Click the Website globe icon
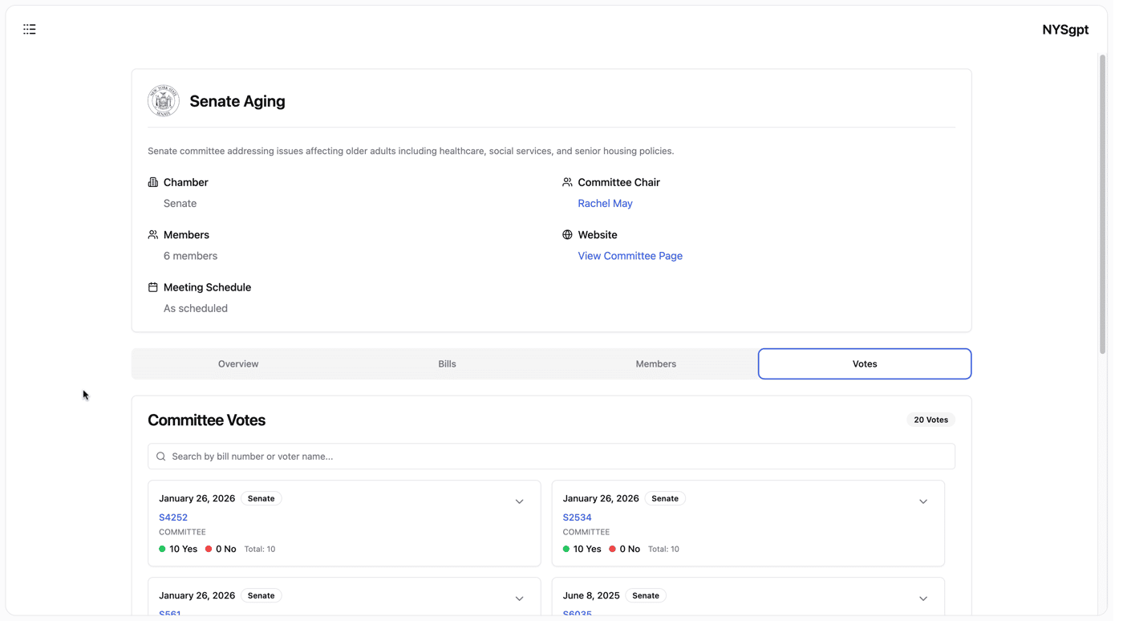Image resolution: width=1123 pixels, height=621 pixels. coord(567,234)
